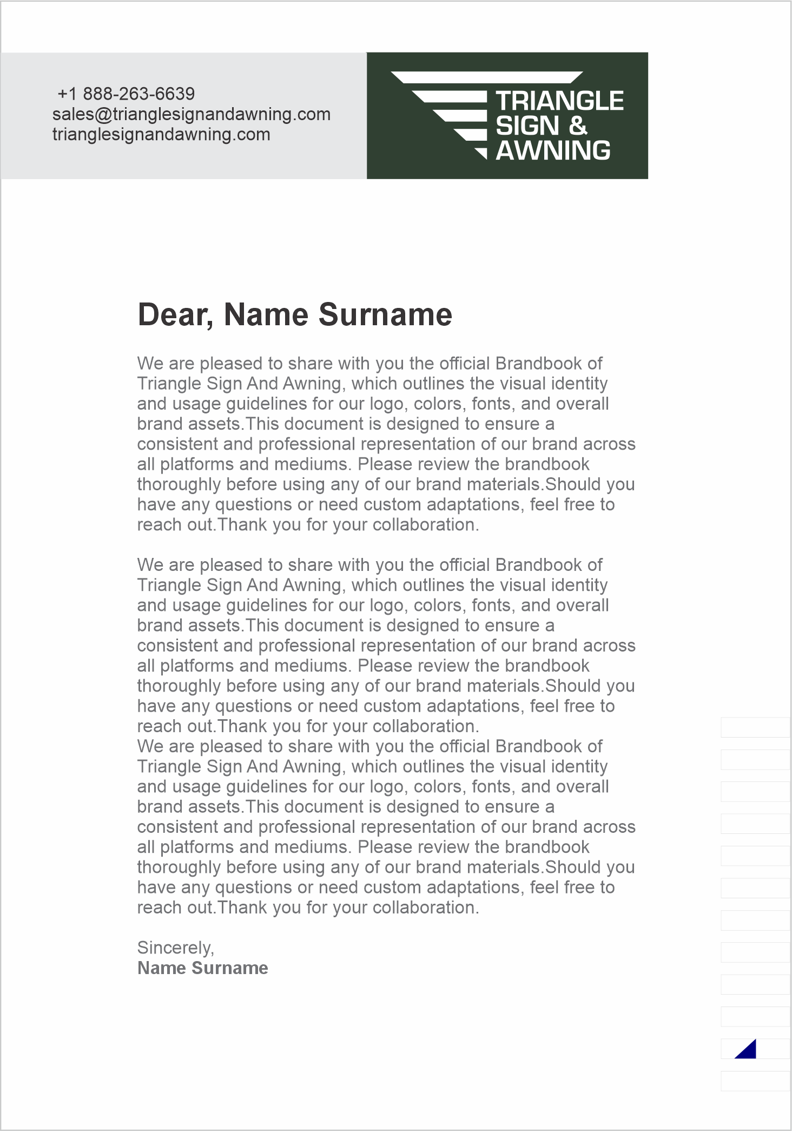This screenshot has height=1131, width=792.
Task: Click the Dear, Name Surname heading
Action: [295, 314]
